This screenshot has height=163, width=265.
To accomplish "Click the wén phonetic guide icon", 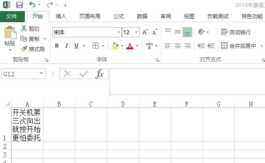I will tap(149, 46).
